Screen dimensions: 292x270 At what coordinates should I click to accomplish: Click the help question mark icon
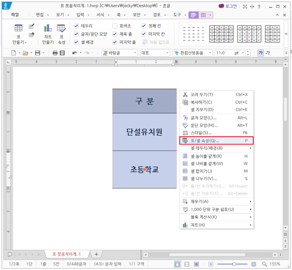coord(259,7)
